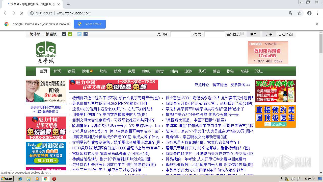Click the network tray icon
The width and height of the screenshot is (323, 182).
[x=287, y=179]
